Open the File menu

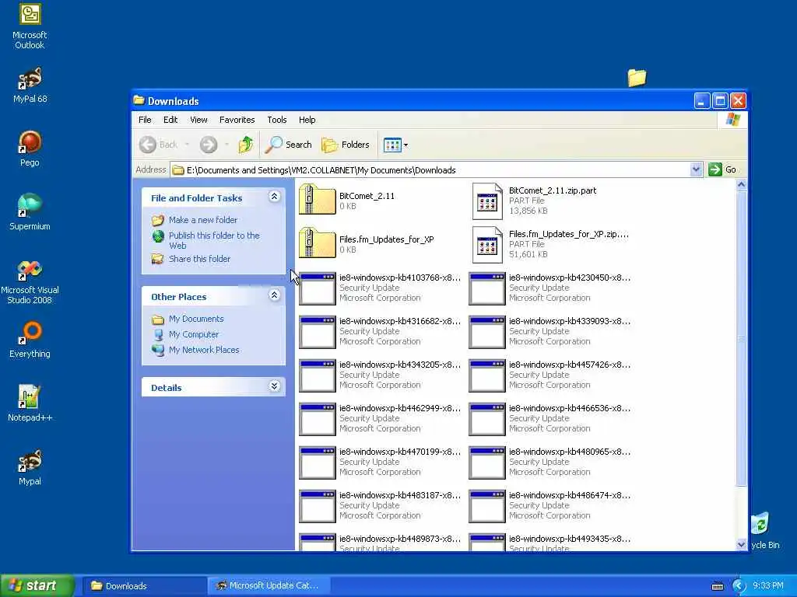145,120
